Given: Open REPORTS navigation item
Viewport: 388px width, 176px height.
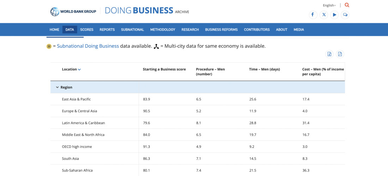Looking at the screenshot, I should [x=107, y=30].
